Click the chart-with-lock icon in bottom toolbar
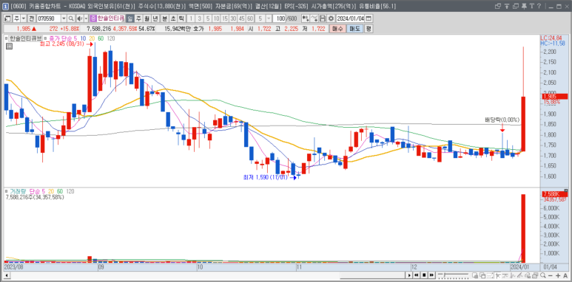Viewport: 572px width, 282px height. coord(475,275)
